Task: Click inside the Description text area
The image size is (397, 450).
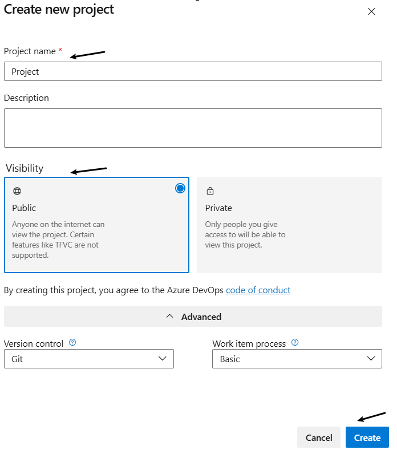Action: click(193, 128)
